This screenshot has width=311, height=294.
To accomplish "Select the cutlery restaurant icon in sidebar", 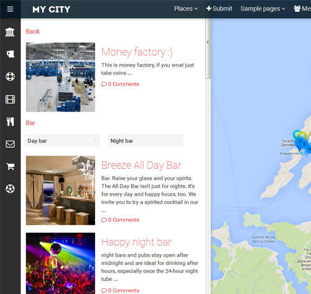I will click(x=10, y=121).
